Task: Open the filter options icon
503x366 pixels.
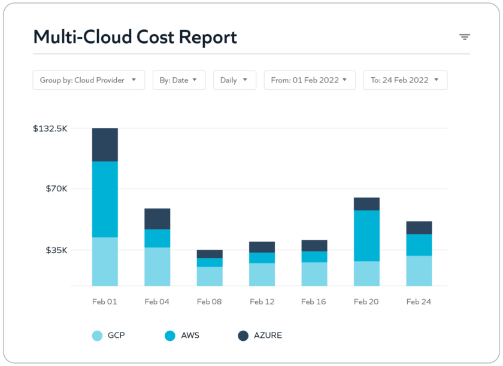Action: (x=464, y=37)
